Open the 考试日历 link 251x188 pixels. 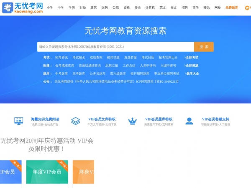(148, 58)
